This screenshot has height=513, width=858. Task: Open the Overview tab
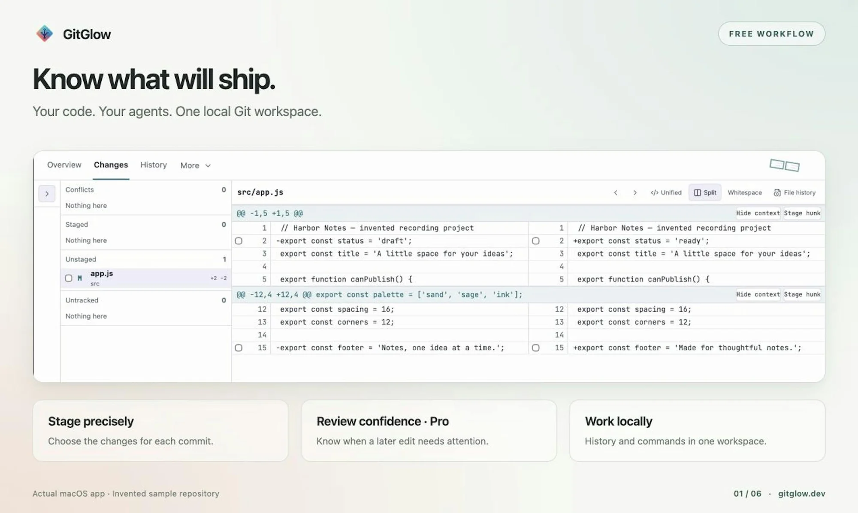pyautogui.click(x=64, y=165)
